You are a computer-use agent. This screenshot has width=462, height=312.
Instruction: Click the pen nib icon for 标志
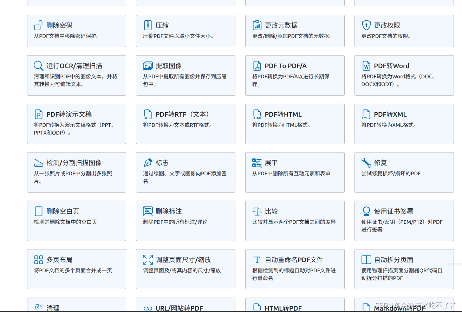click(x=148, y=163)
